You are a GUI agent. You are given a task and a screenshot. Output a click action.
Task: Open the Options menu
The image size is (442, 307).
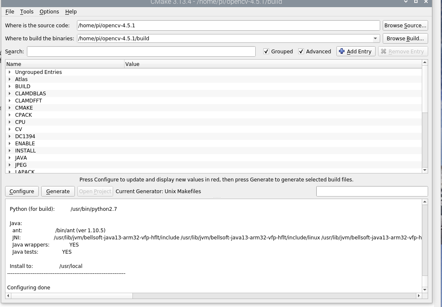(49, 11)
